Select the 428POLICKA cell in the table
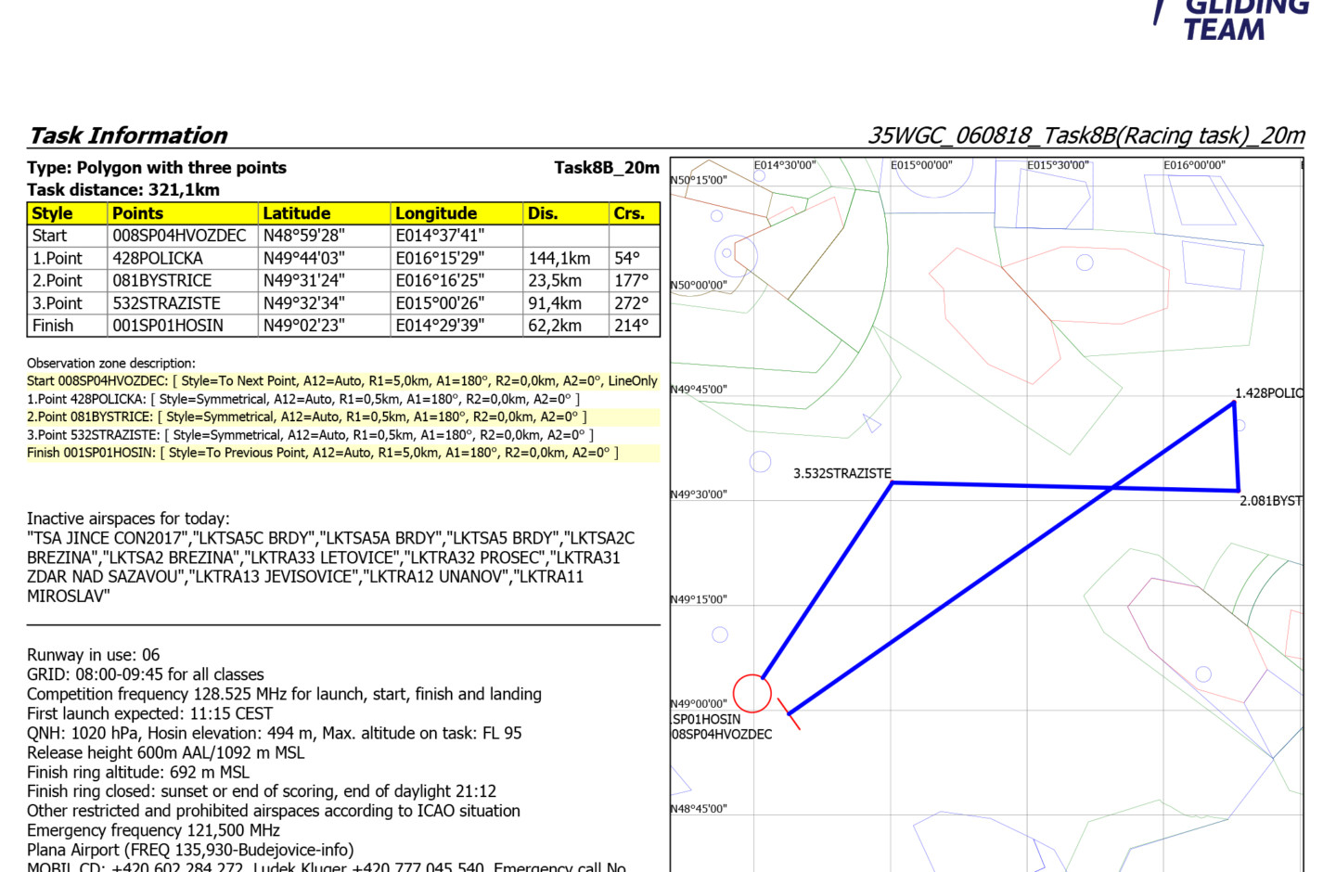The image size is (1336, 872). [x=158, y=258]
